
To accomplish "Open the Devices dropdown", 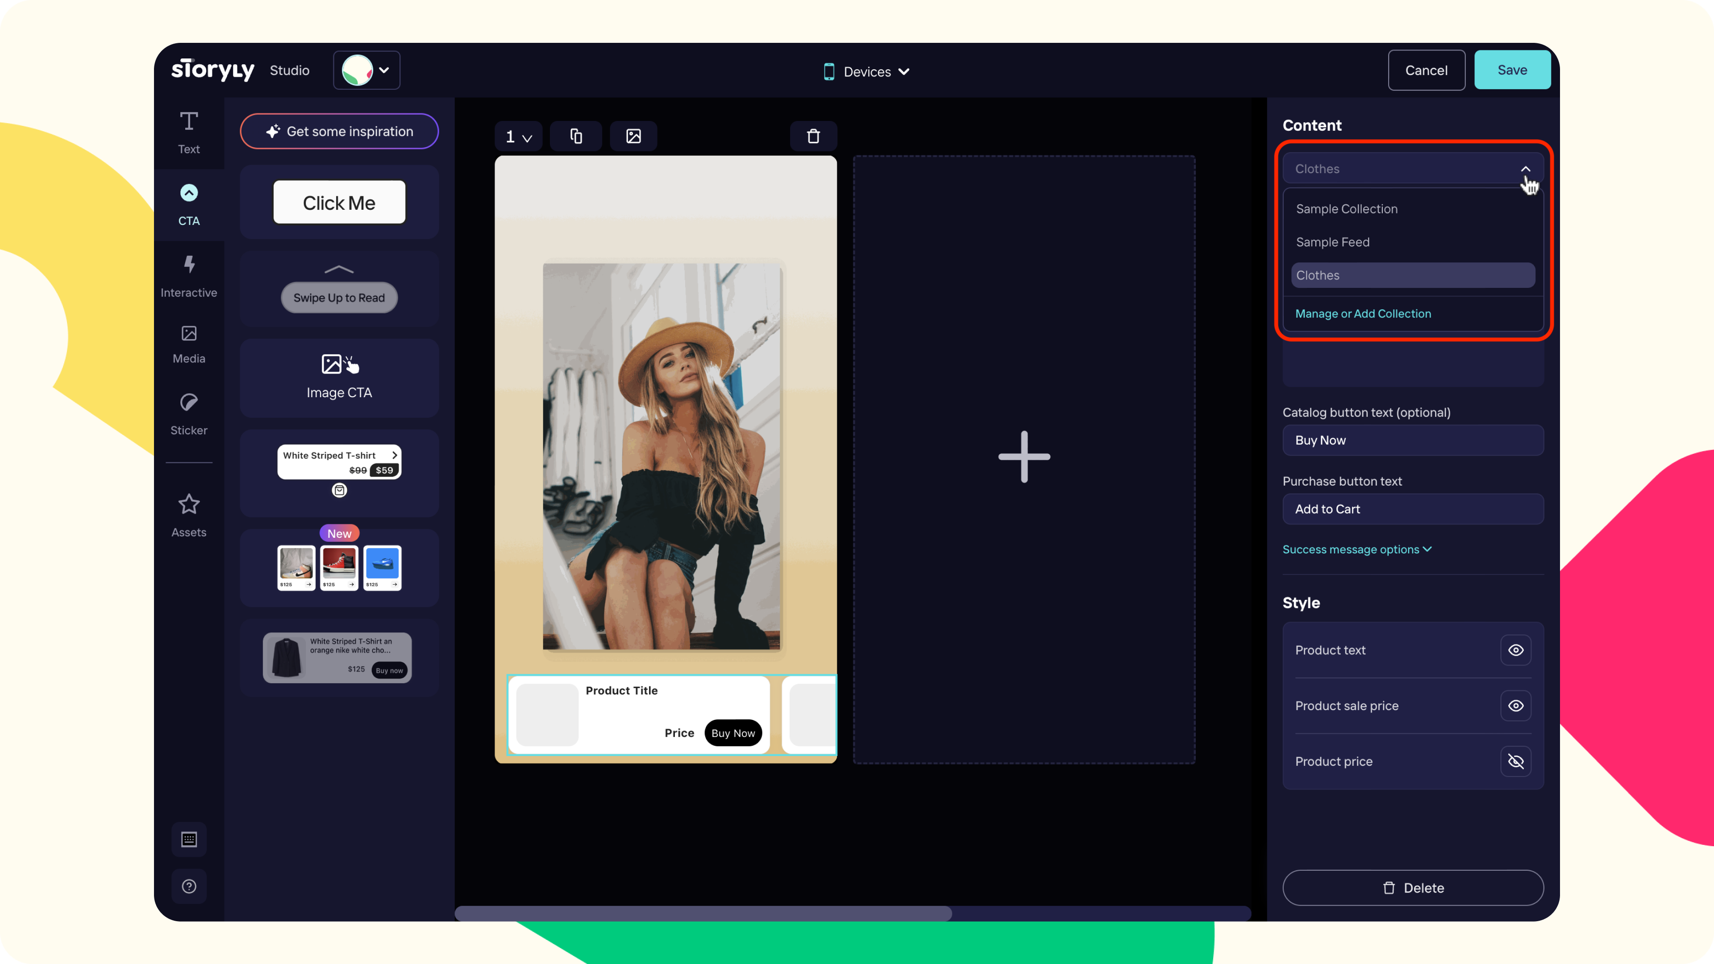I will [x=866, y=71].
